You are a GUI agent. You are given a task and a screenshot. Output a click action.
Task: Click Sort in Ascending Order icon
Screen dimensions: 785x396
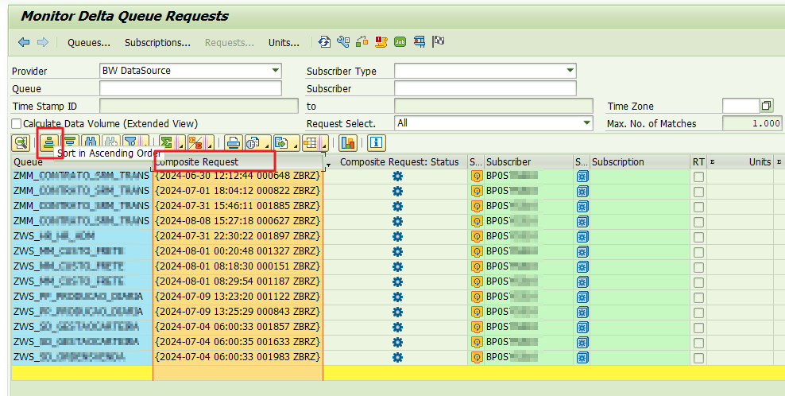click(x=48, y=143)
